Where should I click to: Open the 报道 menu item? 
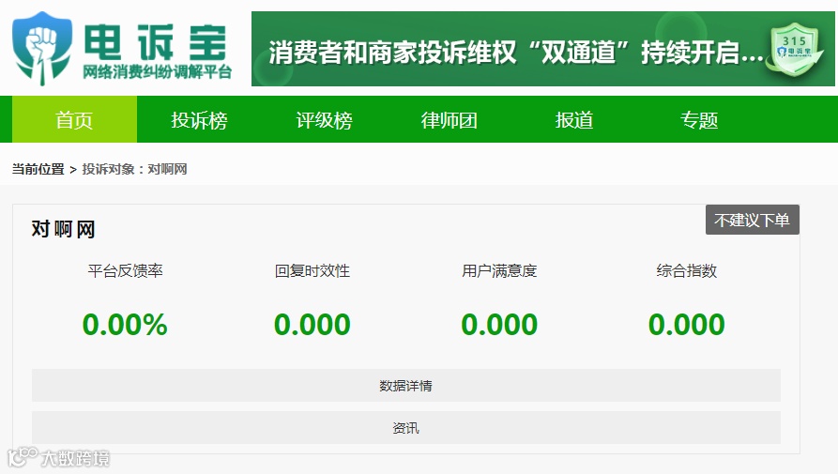[x=574, y=120]
